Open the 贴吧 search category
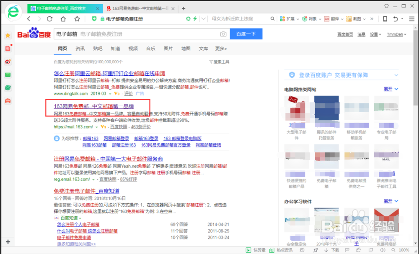The image size is (419, 254). 98,49
